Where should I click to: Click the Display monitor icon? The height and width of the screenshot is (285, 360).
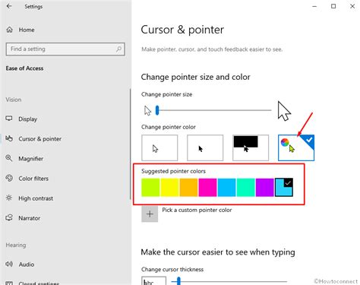[9, 119]
